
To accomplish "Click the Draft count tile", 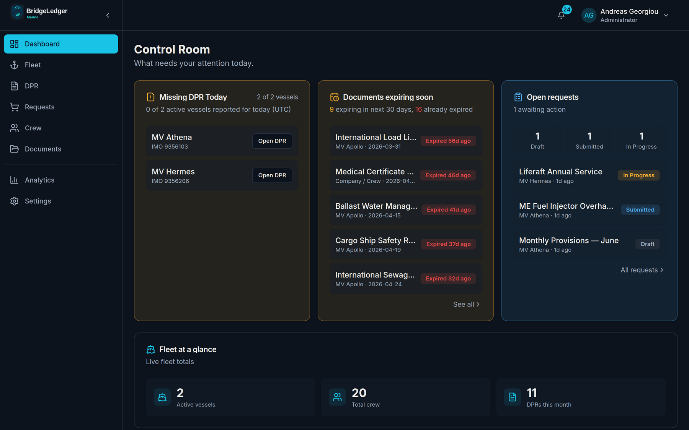I will [537, 140].
